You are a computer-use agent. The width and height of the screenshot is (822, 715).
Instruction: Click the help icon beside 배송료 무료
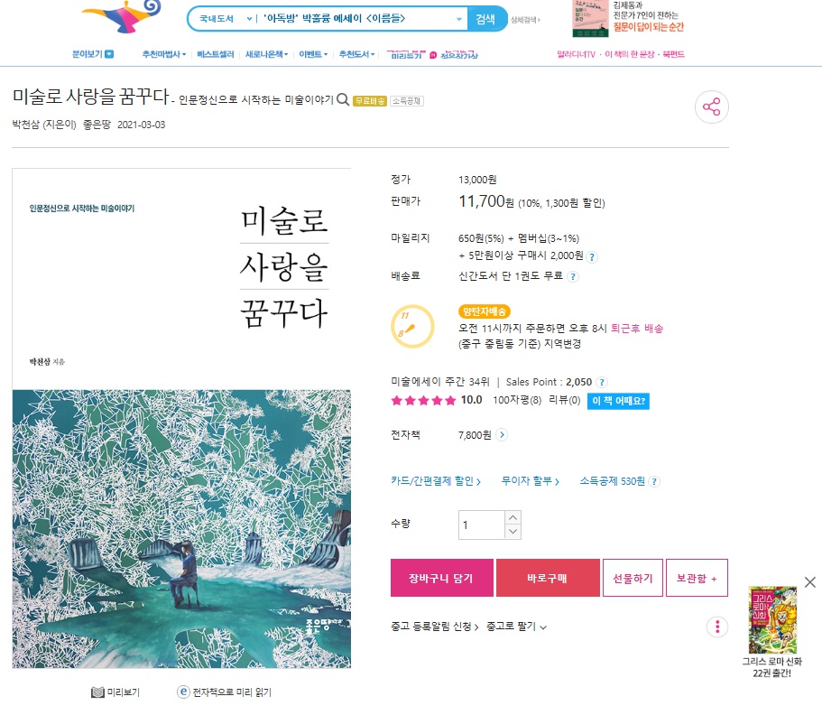tap(573, 277)
